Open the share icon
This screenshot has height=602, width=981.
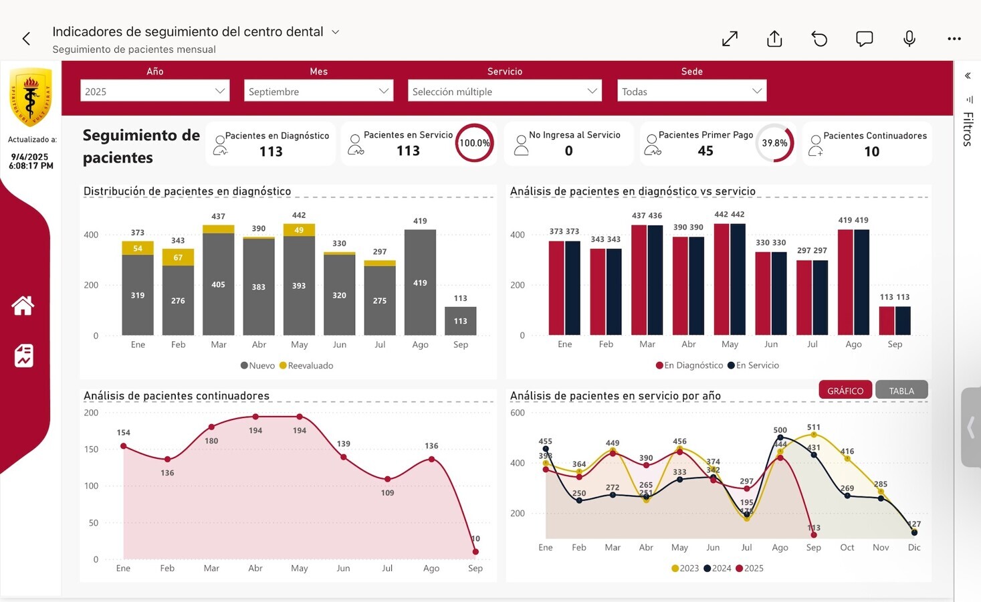pyautogui.click(x=774, y=39)
